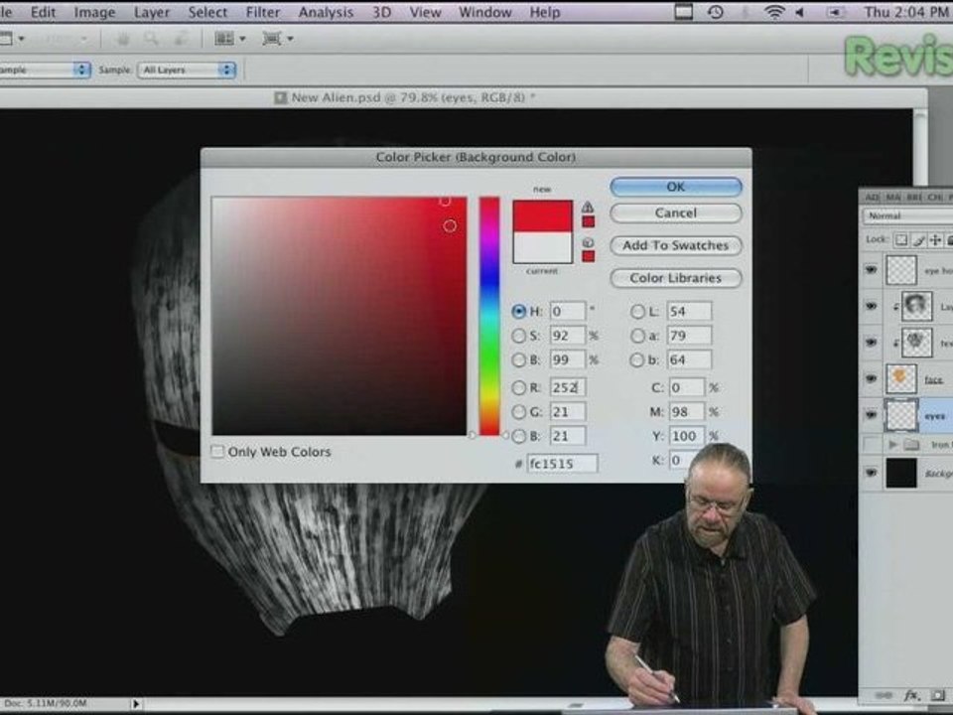Open the Filter menu
The width and height of the screenshot is (953, 715).
pyautogui.click(x=263, y=12)
